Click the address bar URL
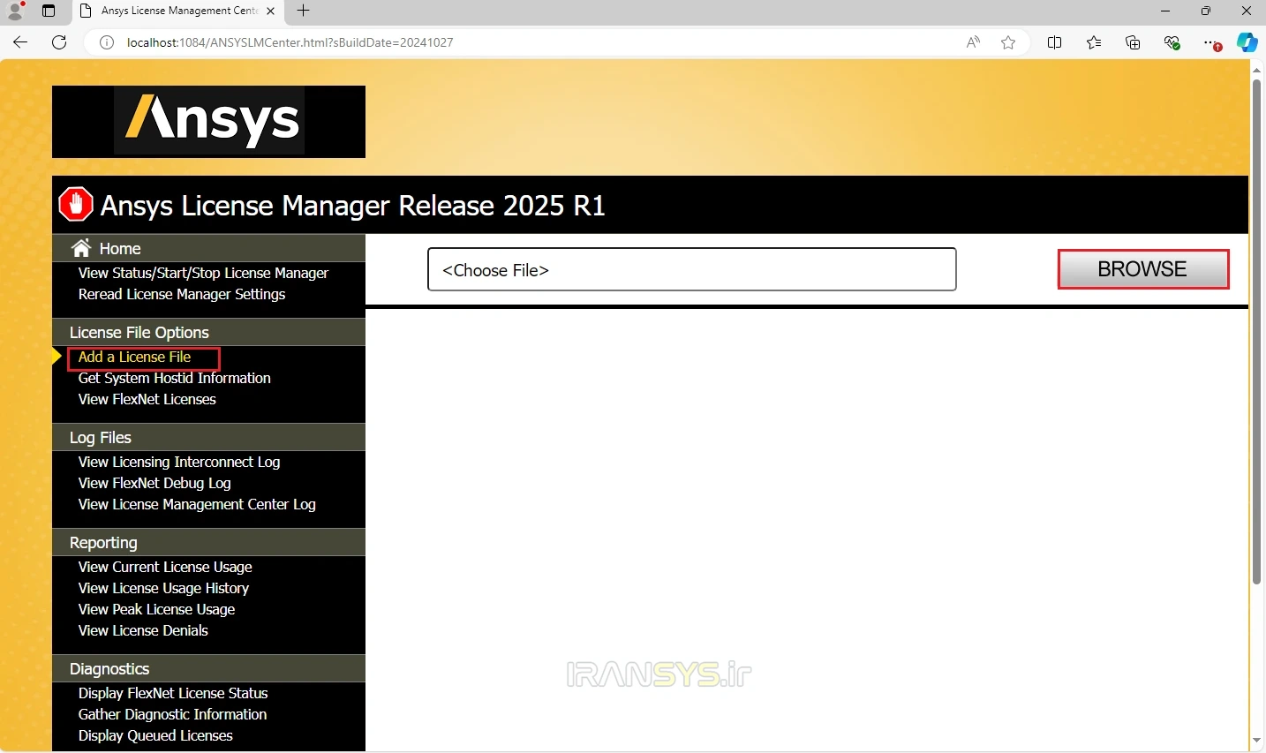1266x753 pixels. pyautogui.click(x=290, y=42)
